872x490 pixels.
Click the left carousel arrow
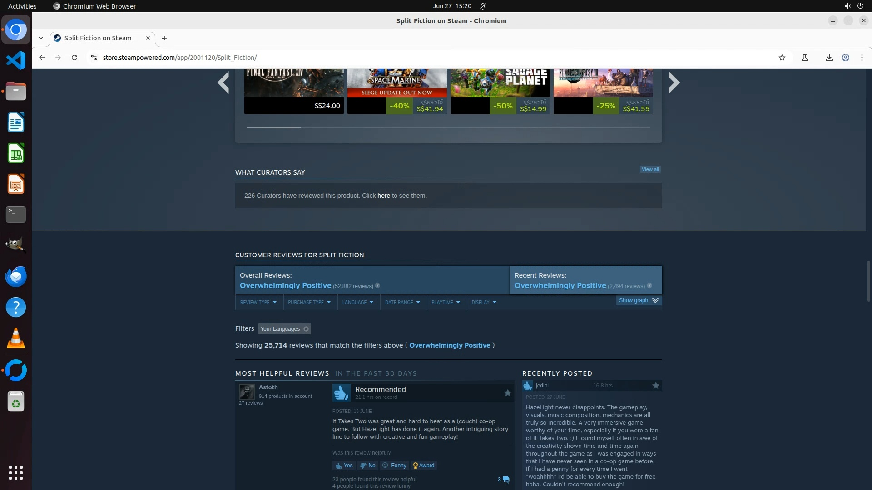(x=223, y=83)
